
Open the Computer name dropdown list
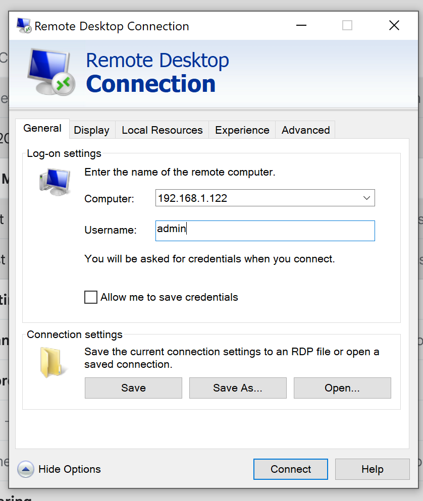click(367, 198)
